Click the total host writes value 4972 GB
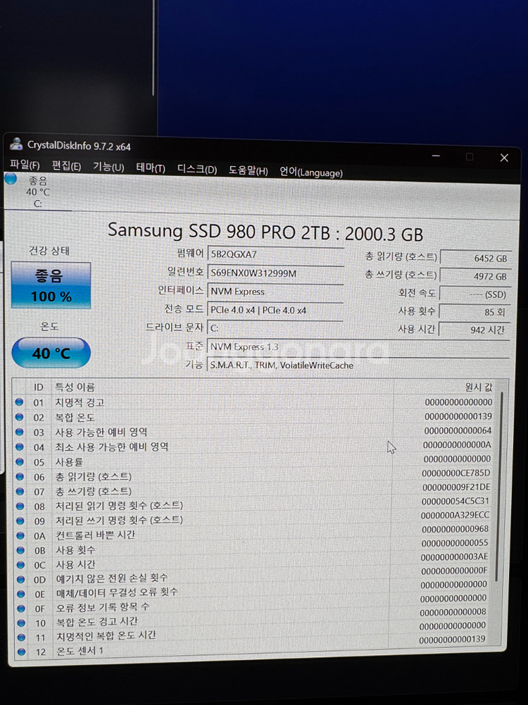The width and height of the screenshot is (528, 705). tap(475, 276)
